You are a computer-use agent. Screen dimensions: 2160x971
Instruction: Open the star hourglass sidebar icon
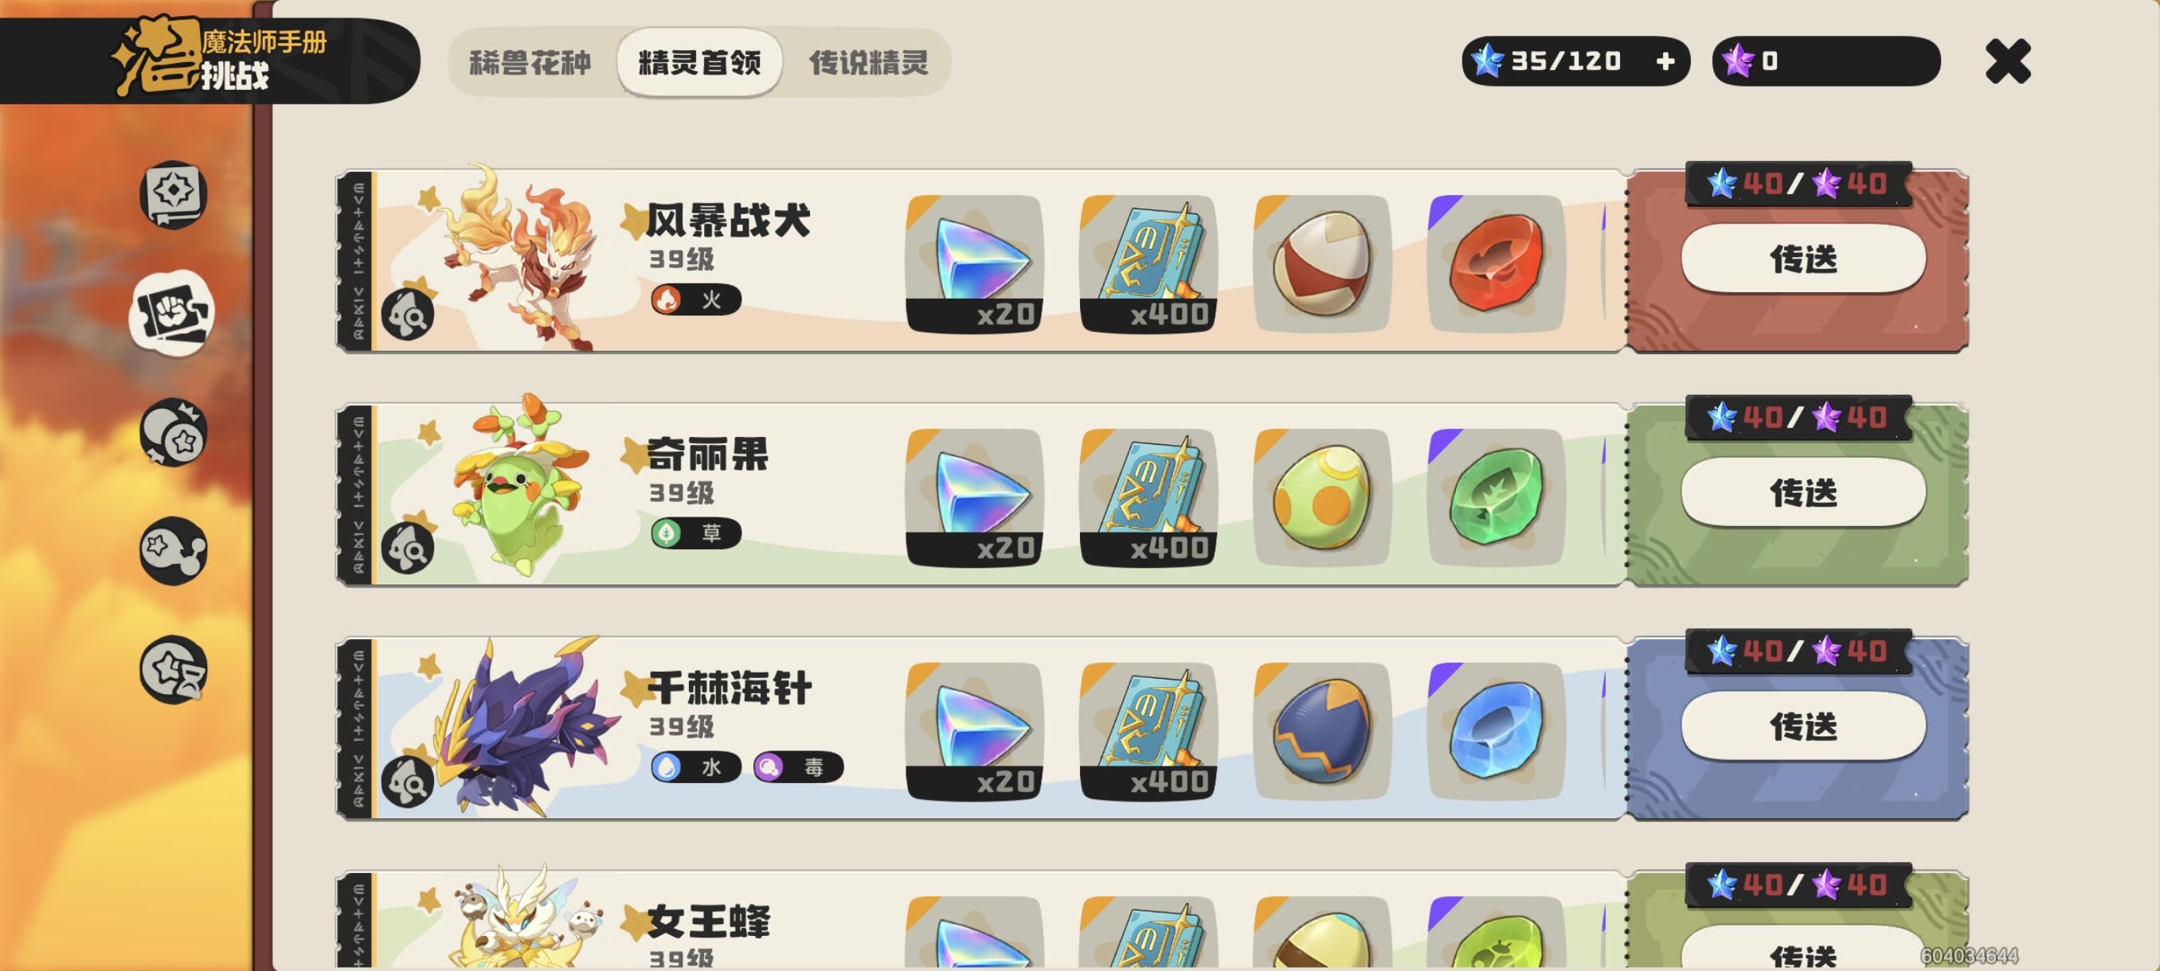pos(174,670)
